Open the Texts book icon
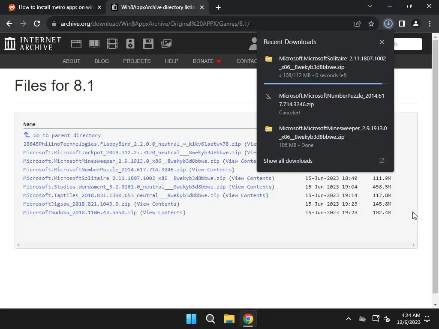Image resolution: width=439 pixels, height=329 pixels. pos(94,44)
